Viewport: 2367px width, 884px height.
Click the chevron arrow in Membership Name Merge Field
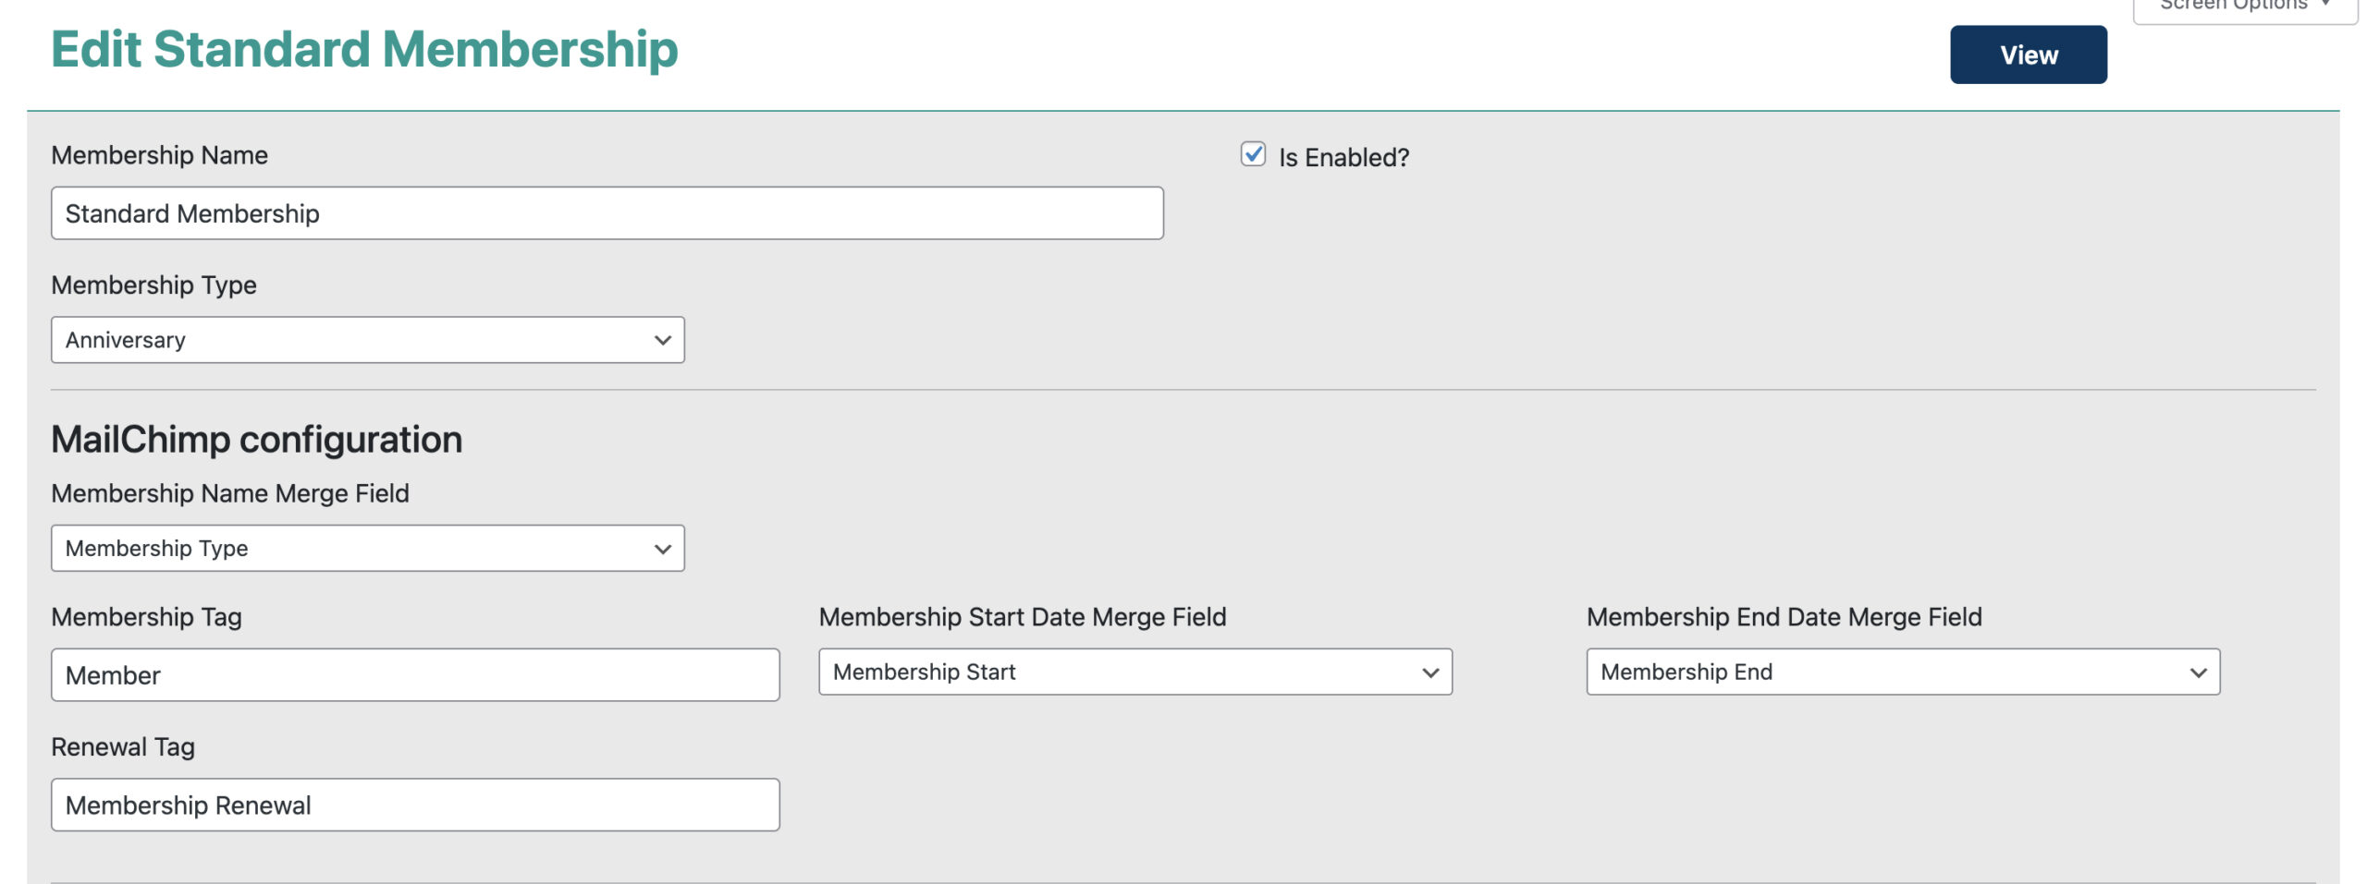[662, 549]
